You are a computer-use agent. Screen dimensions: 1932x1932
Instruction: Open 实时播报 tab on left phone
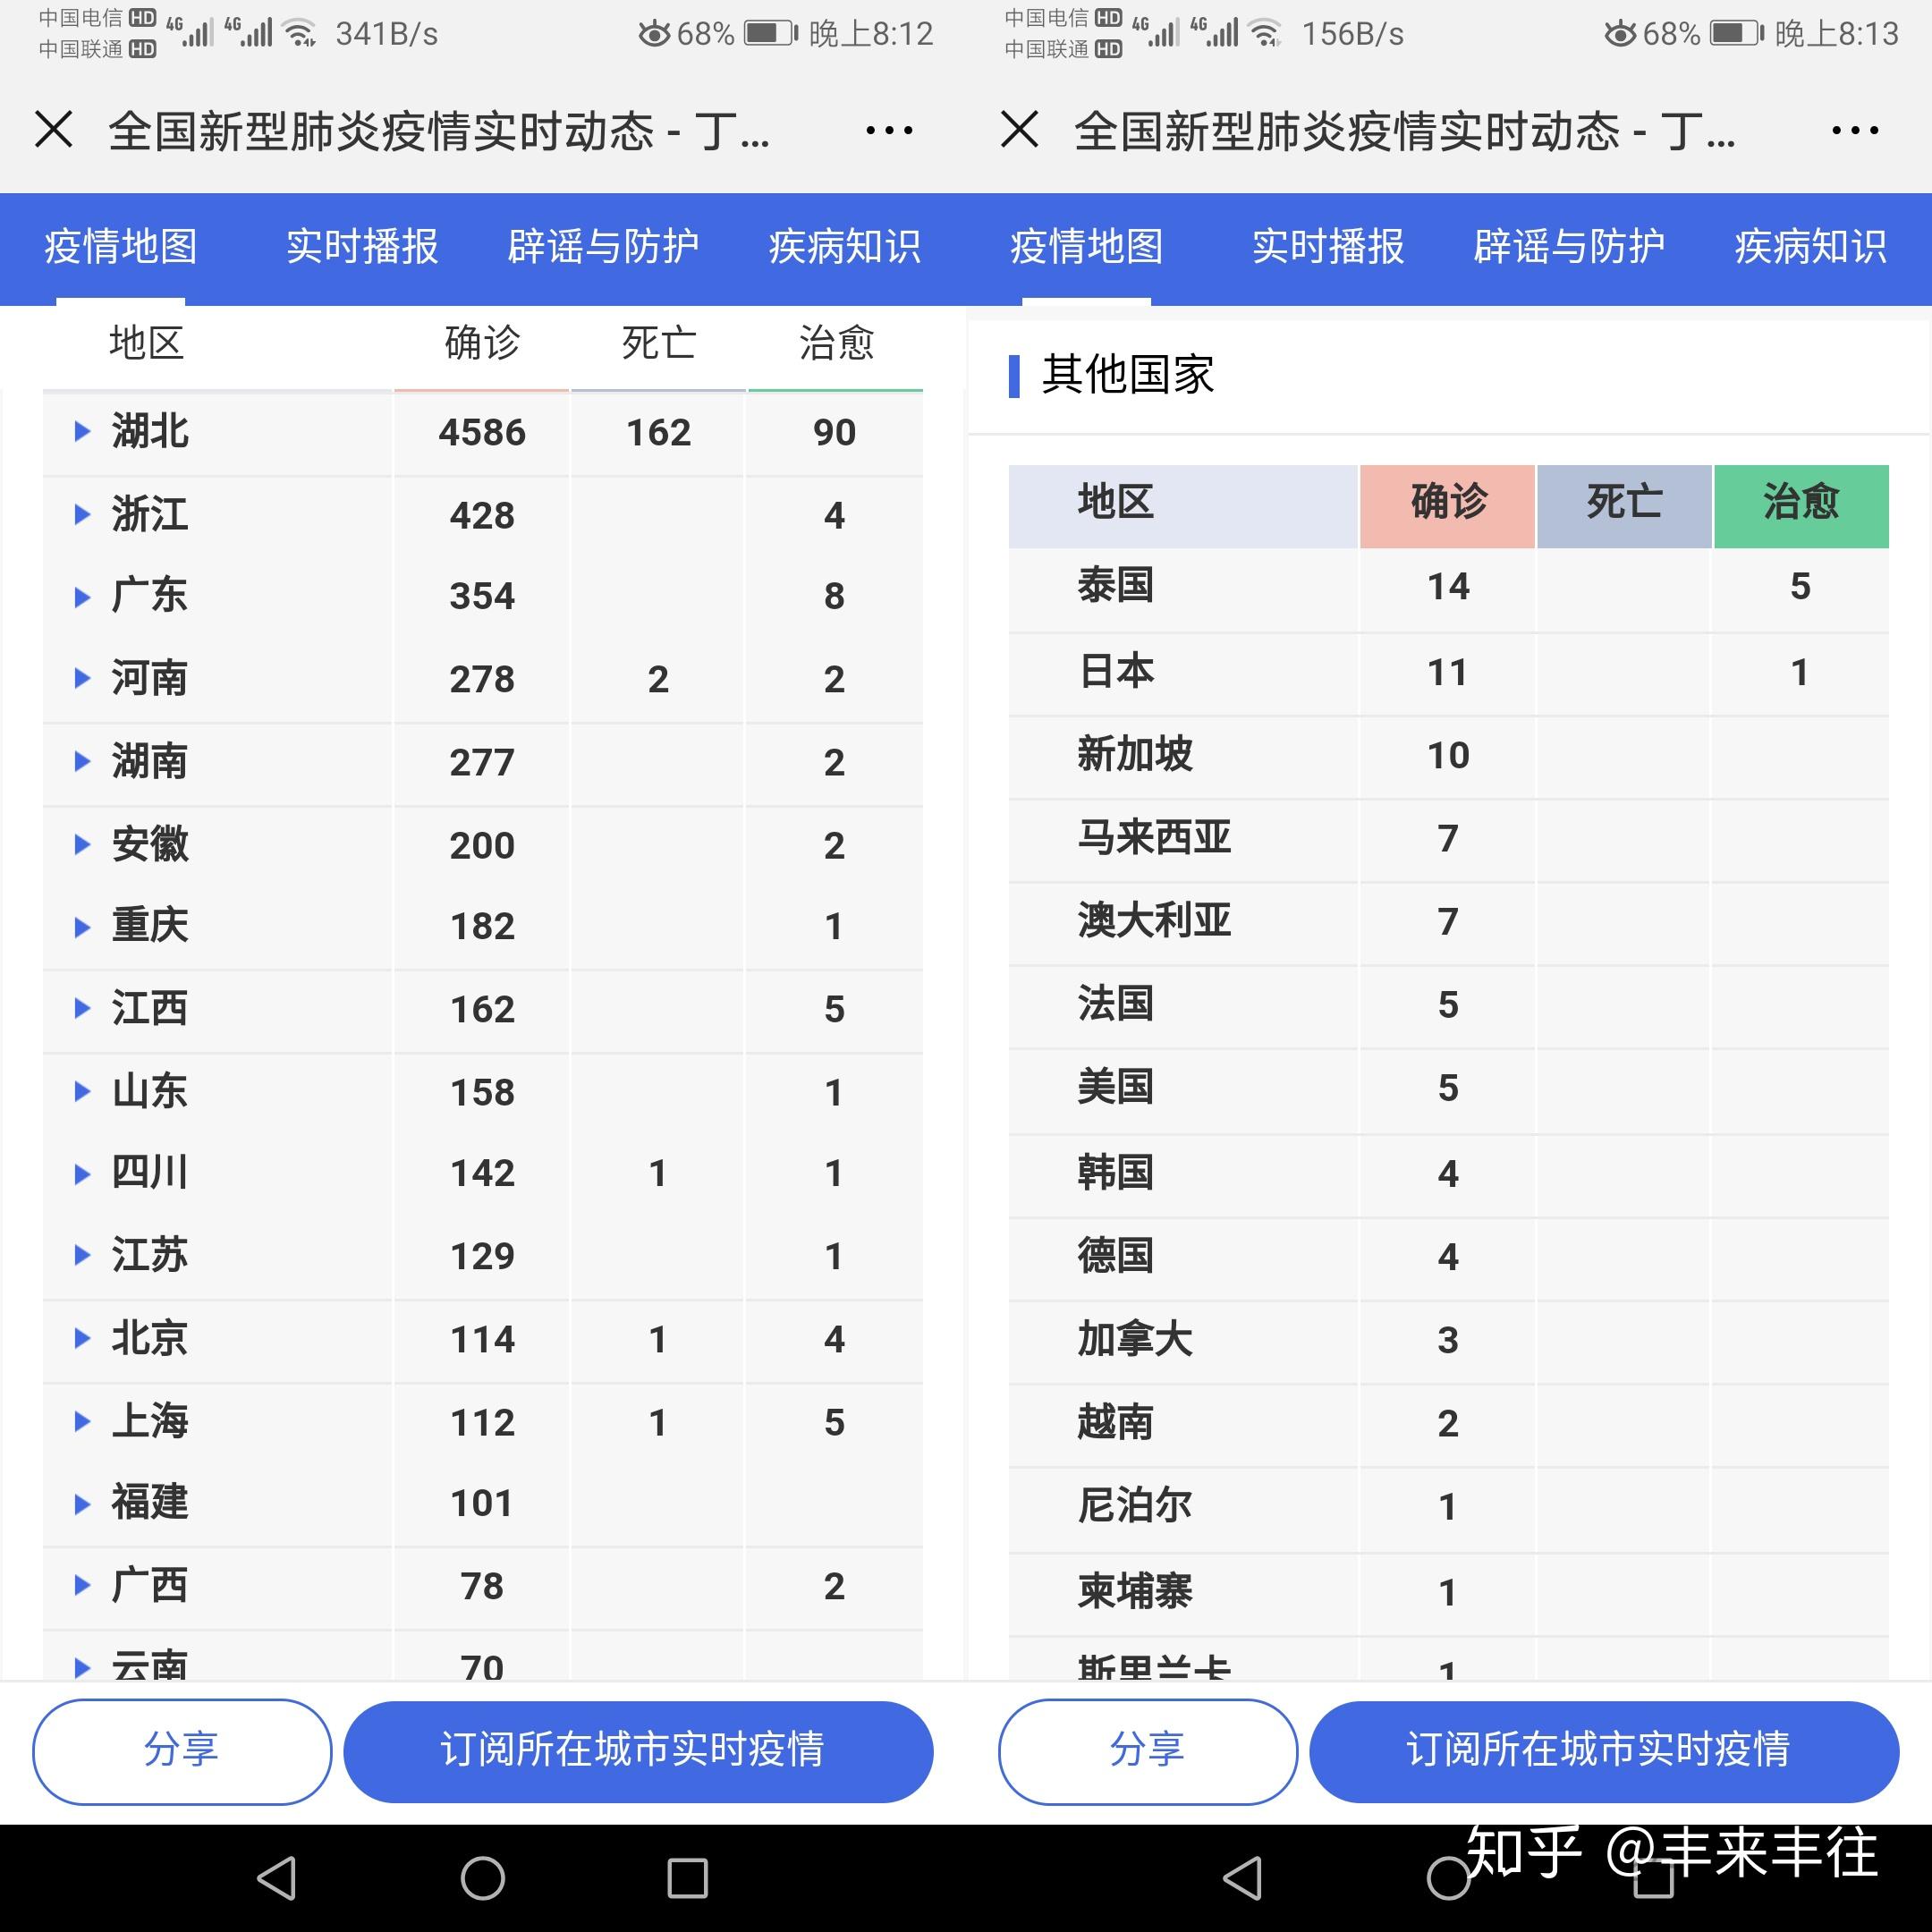pyautogui.click(x=362, y=246)
